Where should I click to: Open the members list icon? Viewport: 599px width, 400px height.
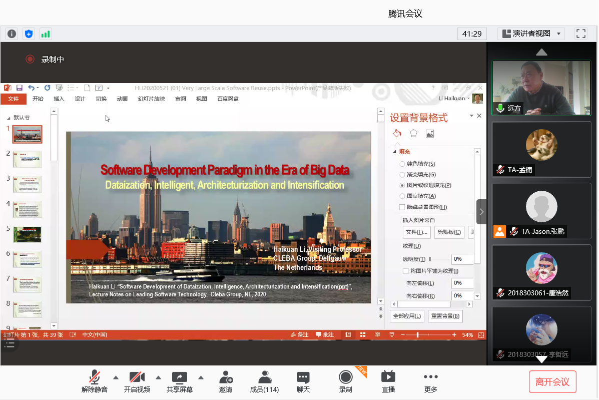point(264,377)
